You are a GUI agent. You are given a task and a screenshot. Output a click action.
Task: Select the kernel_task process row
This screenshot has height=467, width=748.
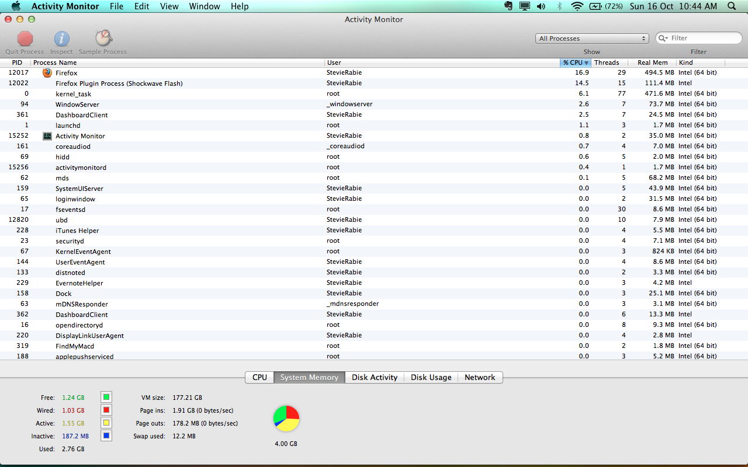(374, 94)
